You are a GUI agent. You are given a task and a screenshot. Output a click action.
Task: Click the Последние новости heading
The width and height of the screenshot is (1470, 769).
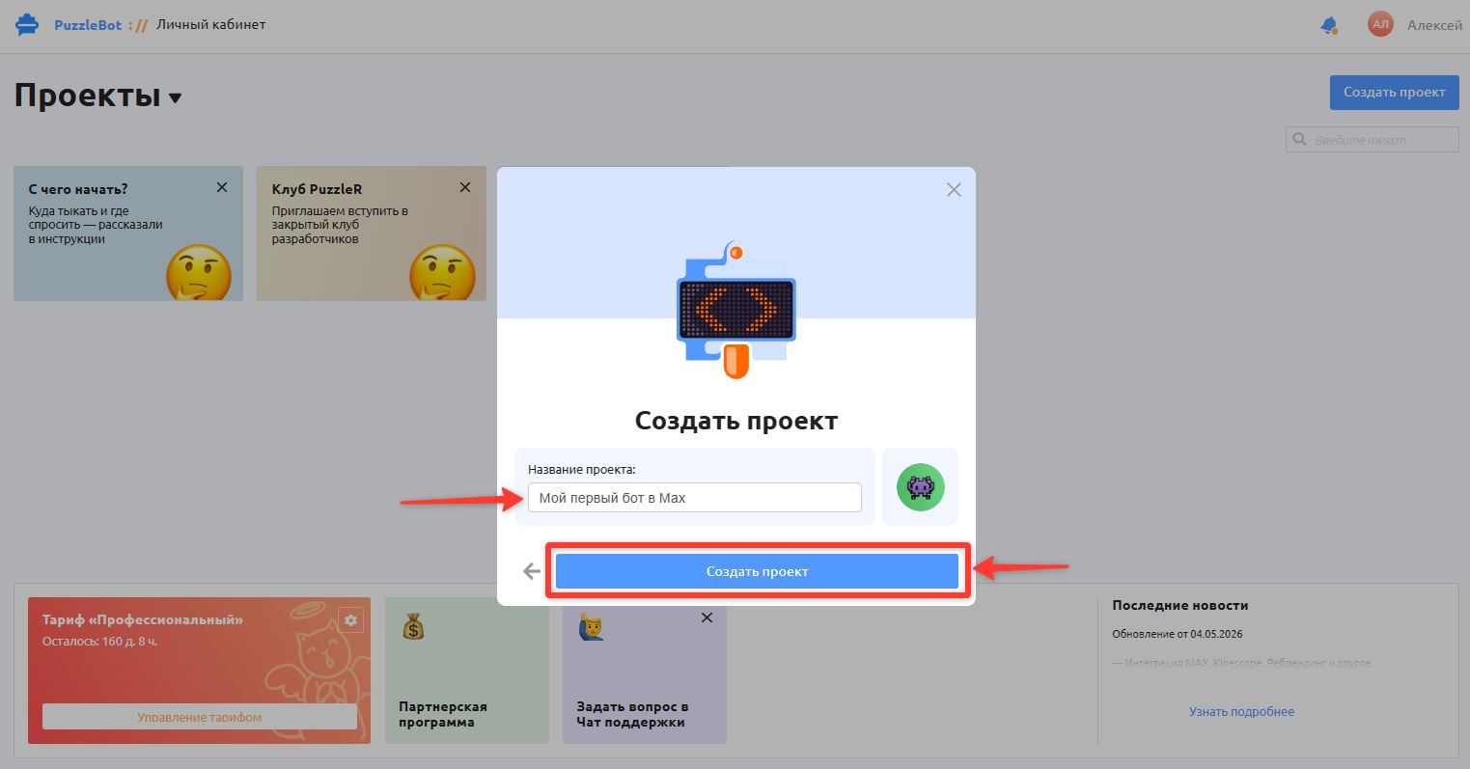pyautogui.click(x=1179, y=605)
